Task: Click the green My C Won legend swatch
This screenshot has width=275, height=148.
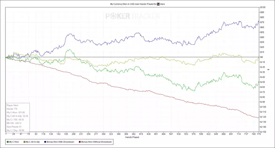Action: coord(8,142)
